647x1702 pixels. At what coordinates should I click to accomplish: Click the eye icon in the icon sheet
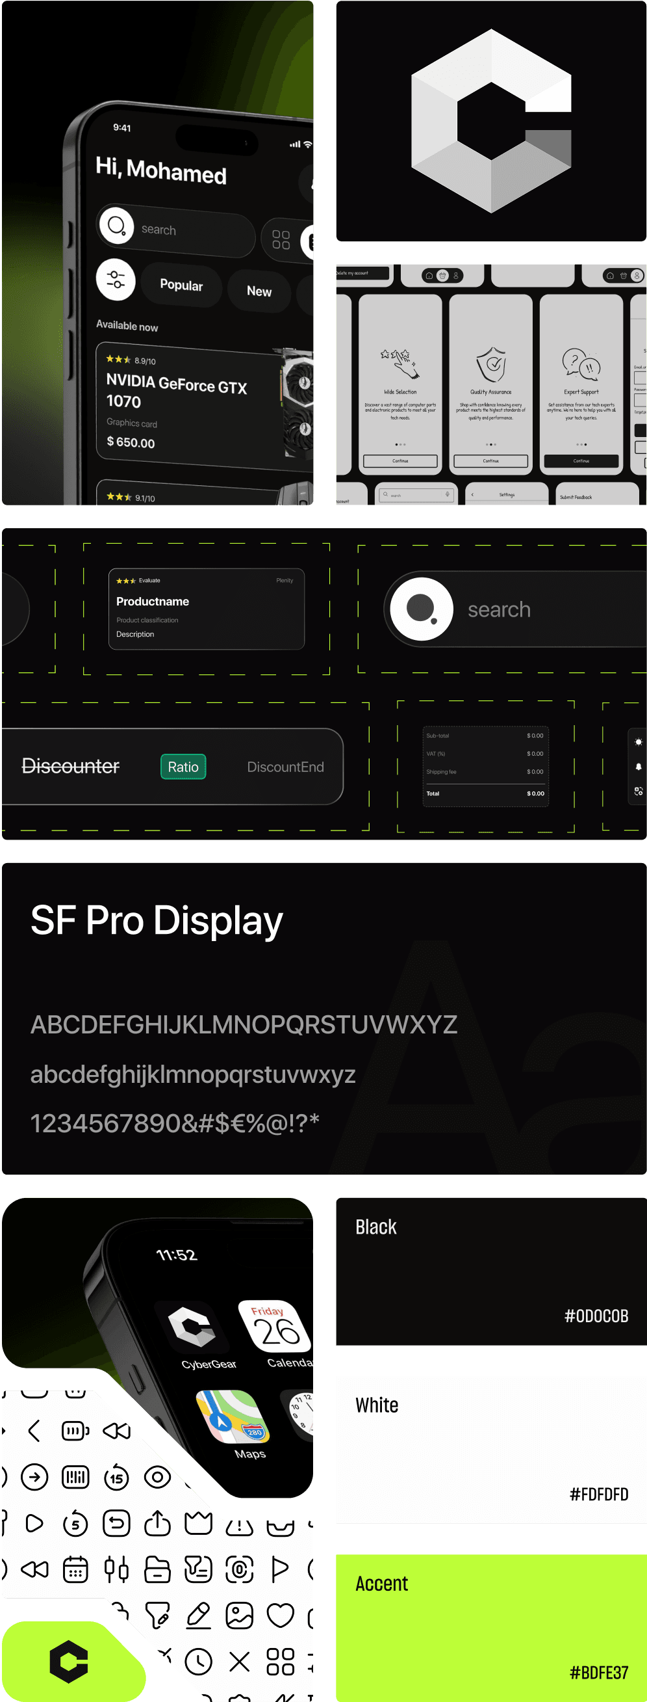[158, 1477]
